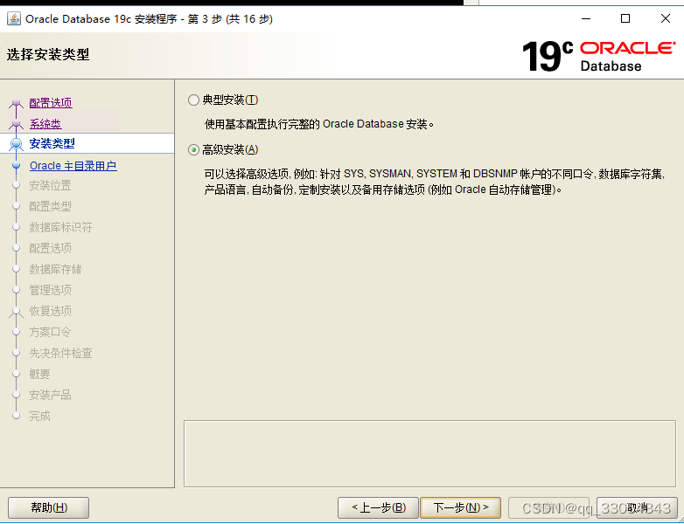The height and width of the screenshot is (524, 684).
Task: Close the Oracle installer window
Action: coord(666,18)
